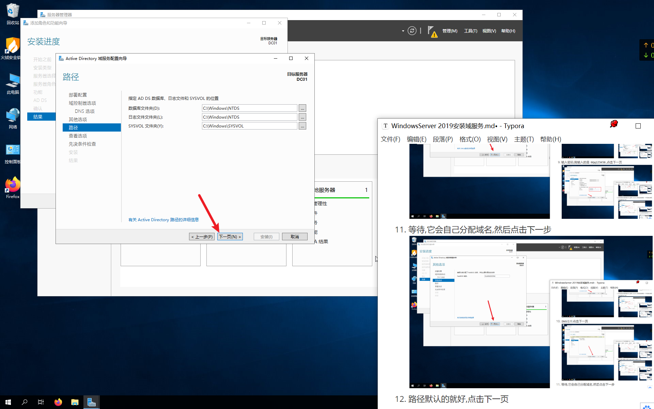Click the Windows Start button
Viewport: 654px width, 409px height.
[x=8, y=402]
